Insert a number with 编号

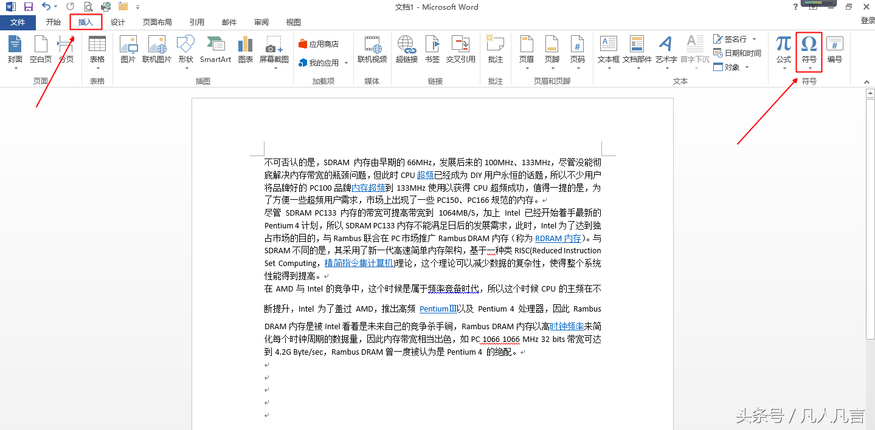coord(835,49)
